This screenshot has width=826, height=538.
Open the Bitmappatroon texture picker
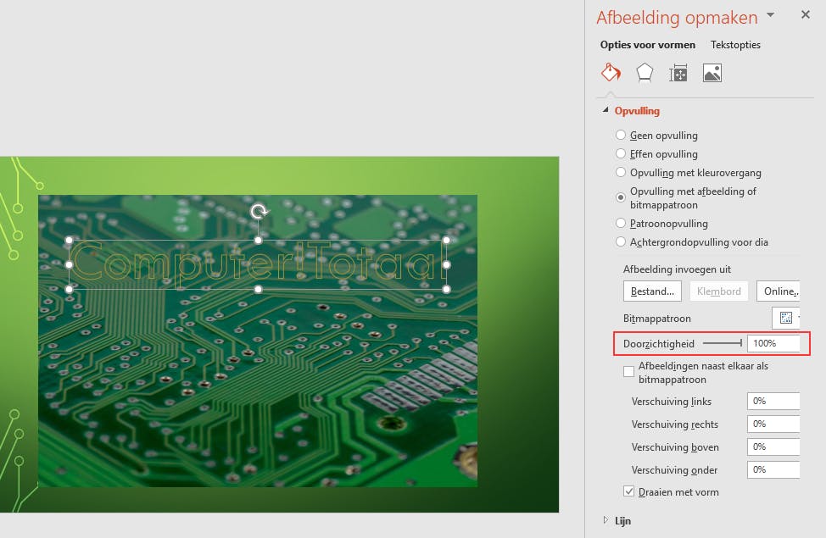(x=786, y=318)
